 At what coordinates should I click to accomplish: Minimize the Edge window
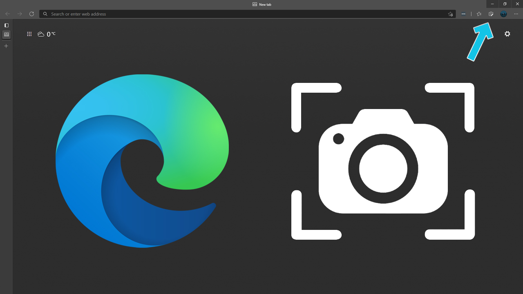tap(492, 4)
